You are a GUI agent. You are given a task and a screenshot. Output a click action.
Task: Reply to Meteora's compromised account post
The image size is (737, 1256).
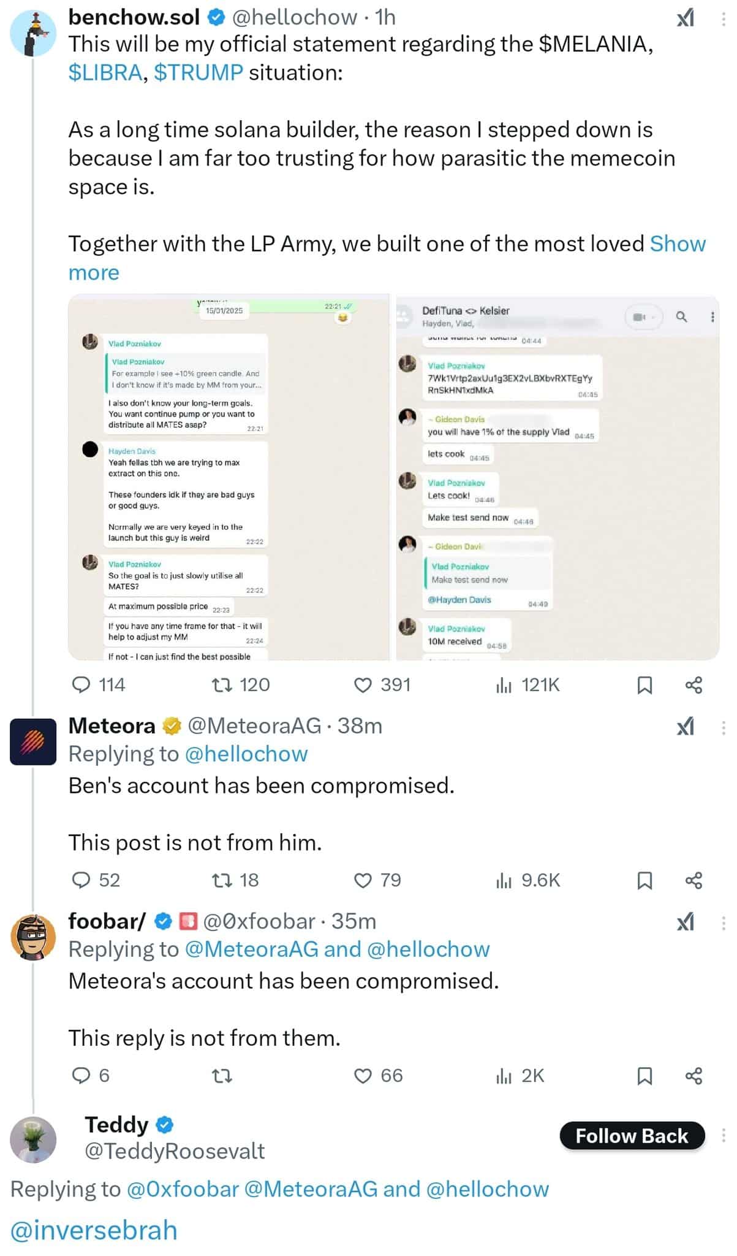[x=81, y=880]
